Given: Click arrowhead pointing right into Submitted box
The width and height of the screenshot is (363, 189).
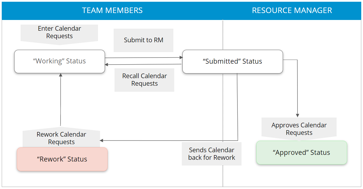Looking at the screenshot, I should pyautogui.click(x=181, y=58).
